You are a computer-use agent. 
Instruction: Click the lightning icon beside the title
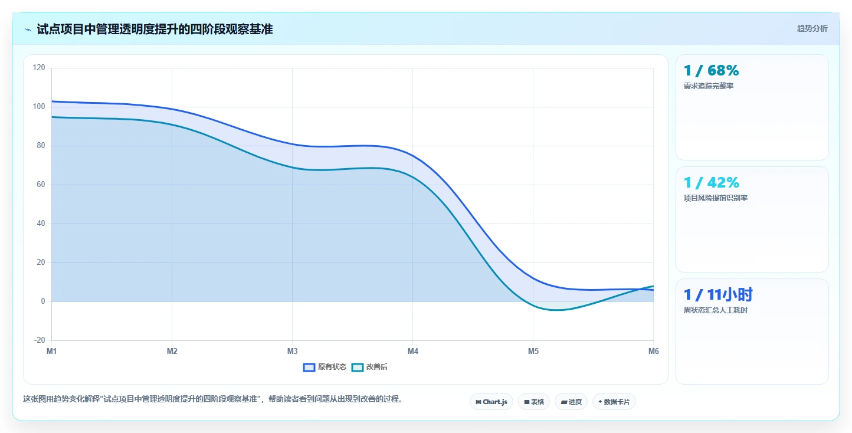click(28, 29)
